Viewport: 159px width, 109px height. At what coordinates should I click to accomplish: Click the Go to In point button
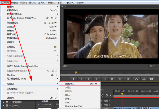(98, 79)
